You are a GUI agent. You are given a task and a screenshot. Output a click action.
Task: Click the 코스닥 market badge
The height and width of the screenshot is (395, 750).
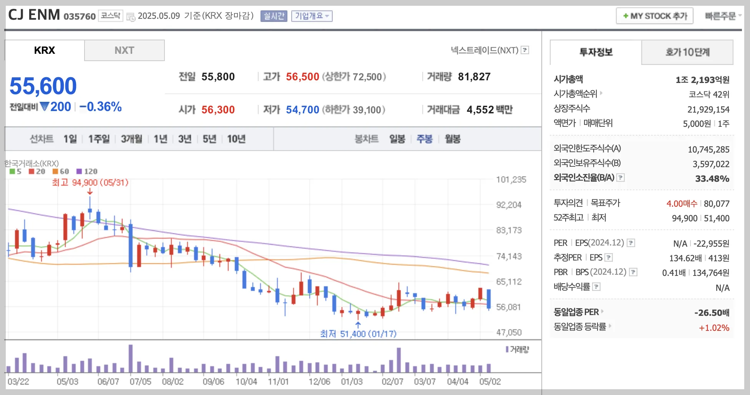pos(111,16)
